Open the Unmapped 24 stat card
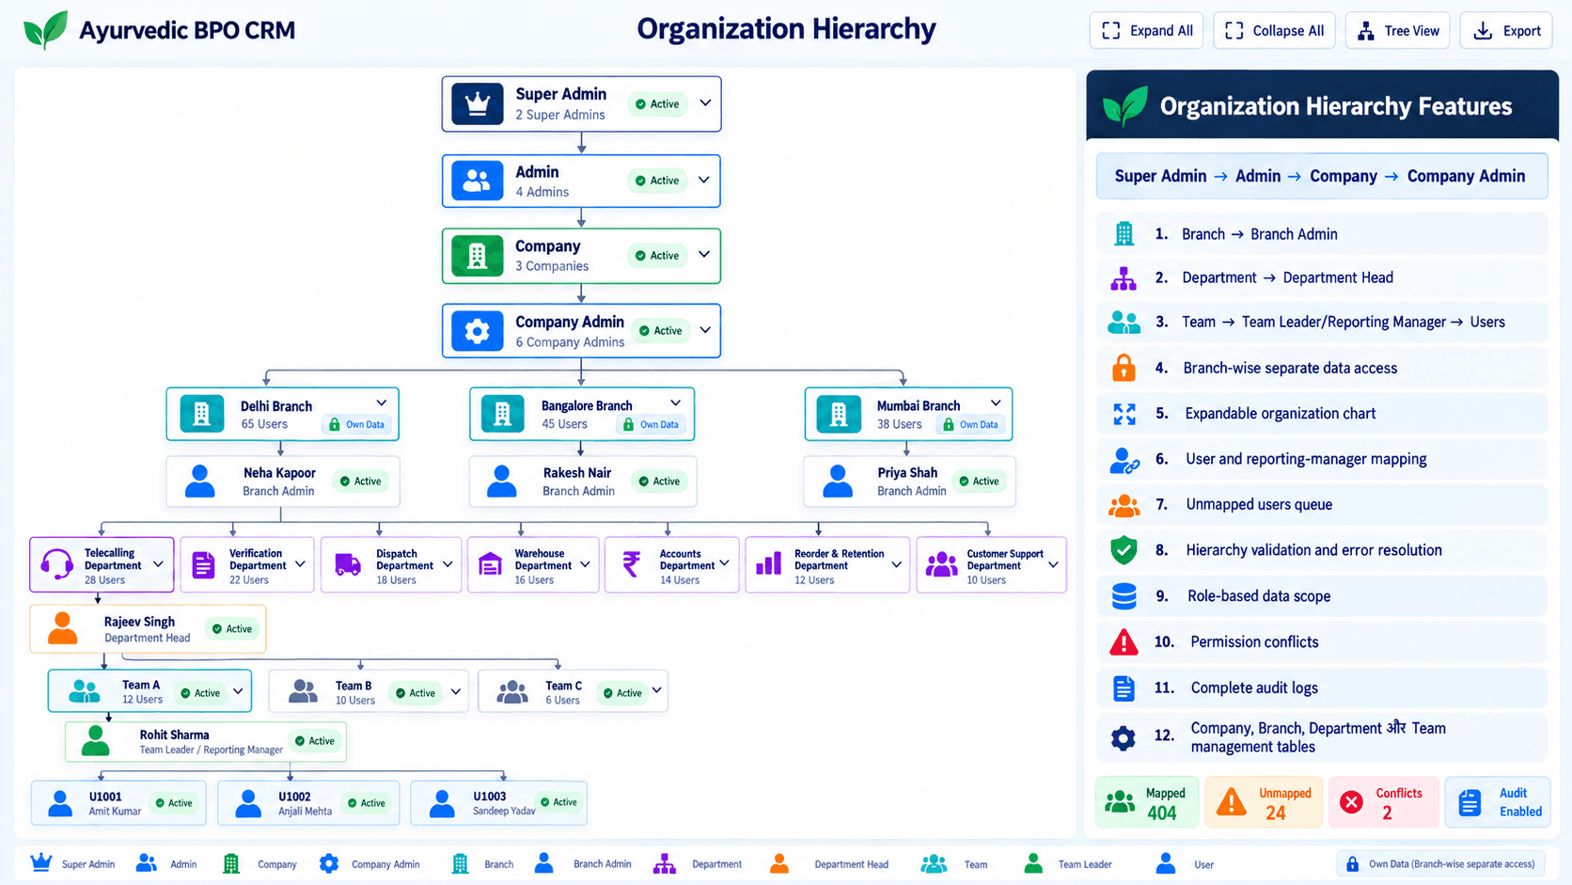This screenshot has height=885, width=1572. click(x=1264, y=802)
